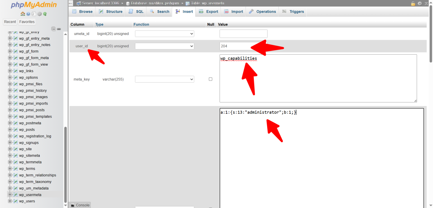Check the Null checkbox for meta_key row
The width and height of the screenshot is (433, 208).
[210, 79]
